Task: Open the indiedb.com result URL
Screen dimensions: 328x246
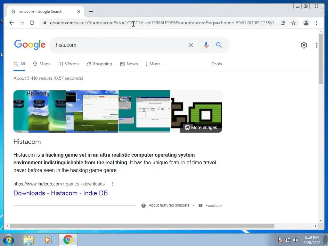Action: click(59, 184)
